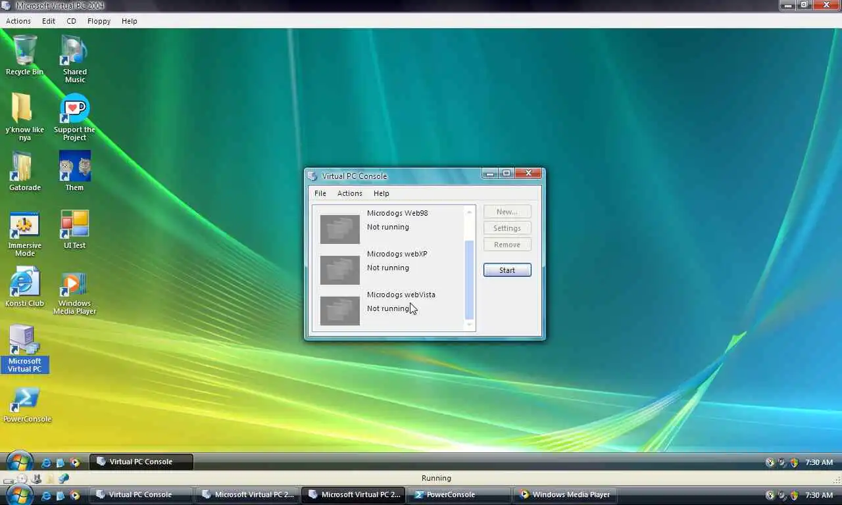Click the security shield tray icon on the bottom taskbar
The image size is (842, 505).
click(x=793, y=495)
